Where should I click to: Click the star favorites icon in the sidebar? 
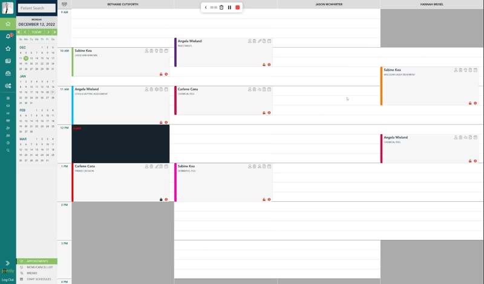pyautogui.click(x=8, y=48)
